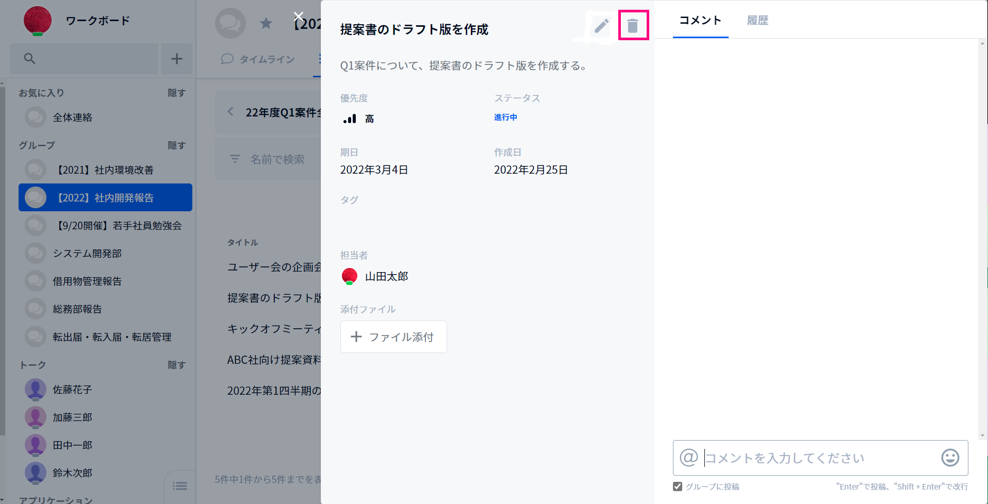Click the comment input field
The width and height of the screenshot is (988, 504).
click(820, 458)
